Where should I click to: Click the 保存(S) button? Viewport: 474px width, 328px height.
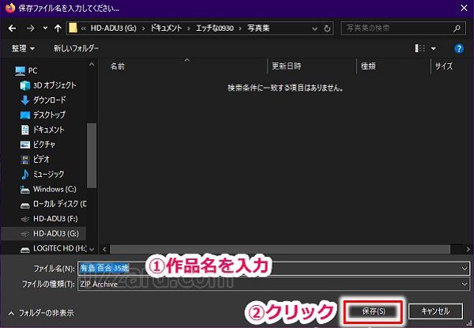tap(374, 311)
